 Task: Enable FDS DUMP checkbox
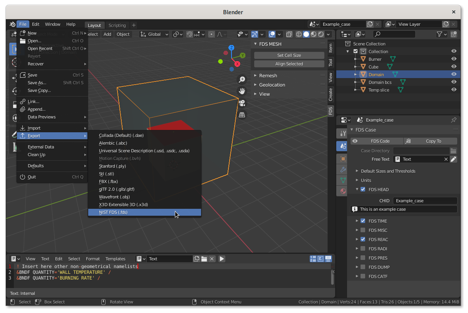(x=363, y=267)
